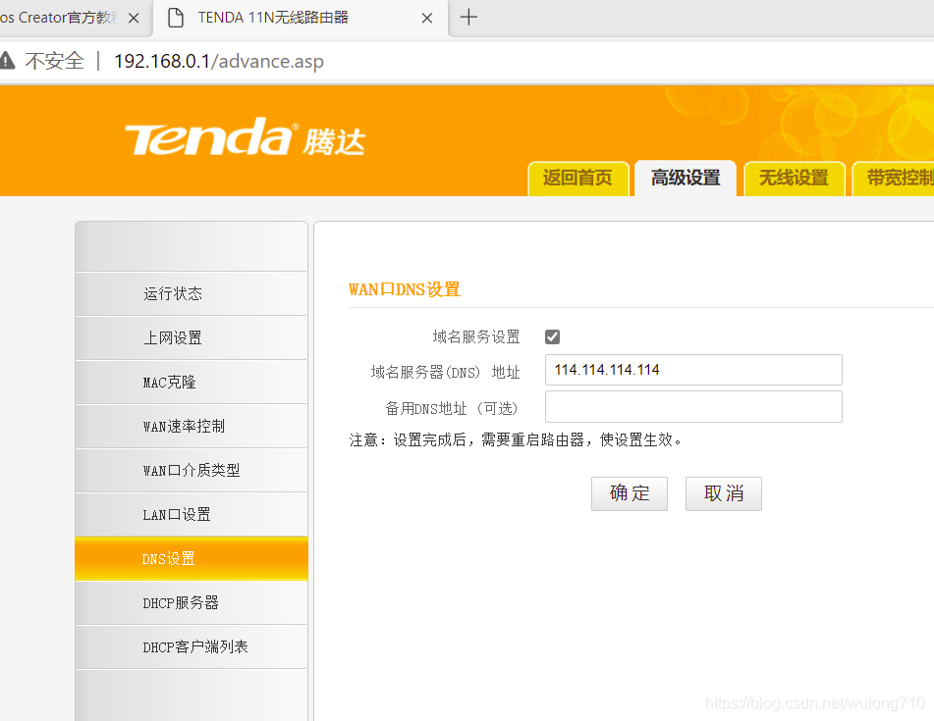This screenshot has height=721, width=934.
Task: Click the not-secure warning triangle icon
Action: [6, 60]
